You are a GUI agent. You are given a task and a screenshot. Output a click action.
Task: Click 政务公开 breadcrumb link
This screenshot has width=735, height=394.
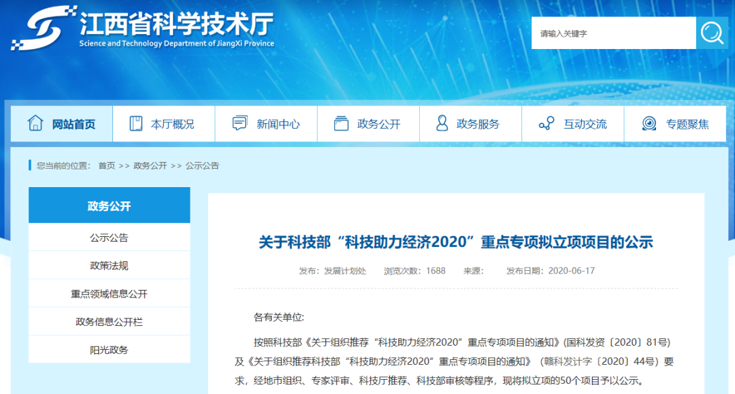pos(150,165)
